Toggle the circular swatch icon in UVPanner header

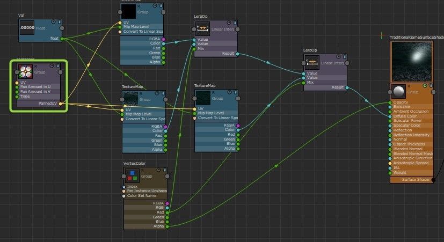52,65
